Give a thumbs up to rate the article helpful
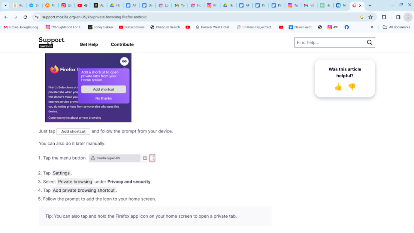Image resolution: width=414 pixels, height=233 pixels. (x=338, y=87)
